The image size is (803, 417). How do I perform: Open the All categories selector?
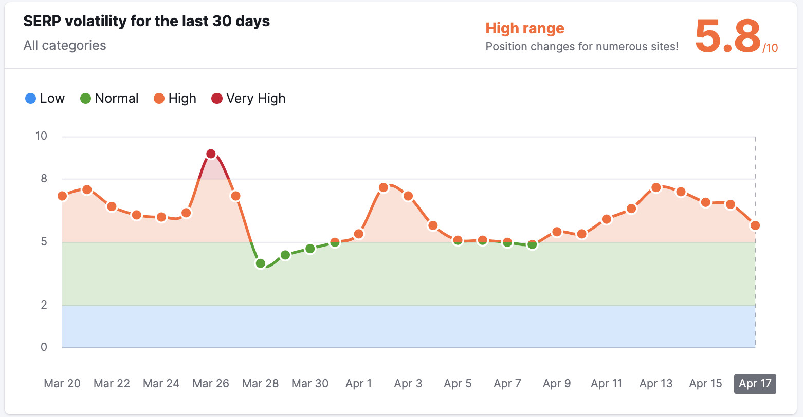[64, 46]
